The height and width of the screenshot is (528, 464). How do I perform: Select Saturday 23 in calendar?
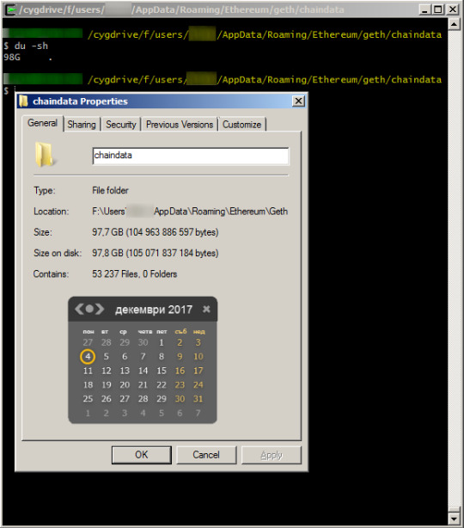click(180, 385)
